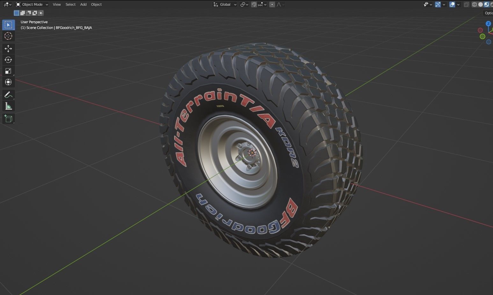Set selection mode to new selection
This screenshot has width=493, height=295.
pos(17,13)
